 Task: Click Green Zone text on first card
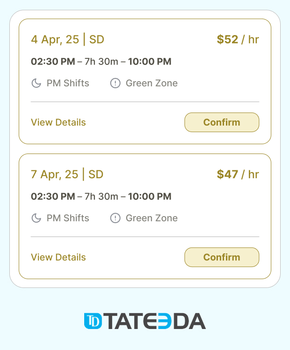click(x=152, y=83)
